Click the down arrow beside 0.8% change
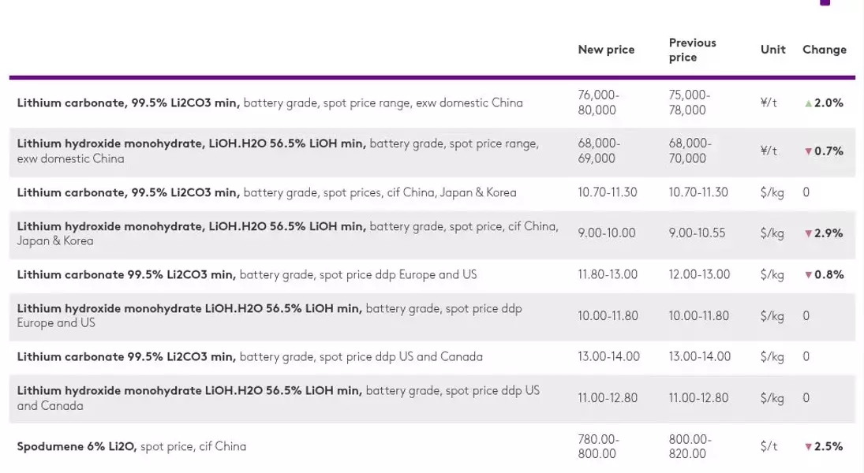This screenshot has width=864, height=473. pos(808,275)
